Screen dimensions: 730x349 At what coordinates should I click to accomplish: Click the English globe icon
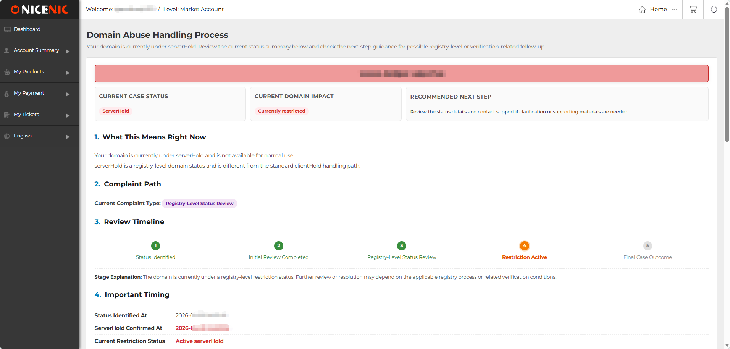7,136
